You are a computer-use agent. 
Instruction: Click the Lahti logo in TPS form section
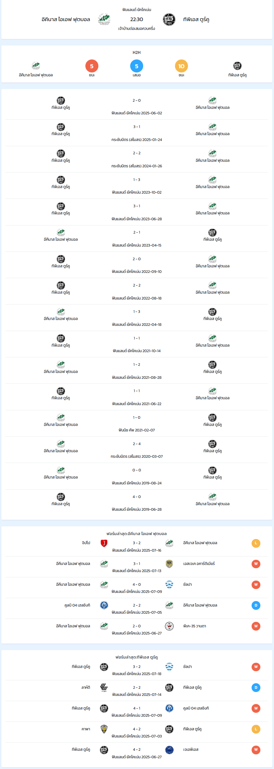coord(104,688)
